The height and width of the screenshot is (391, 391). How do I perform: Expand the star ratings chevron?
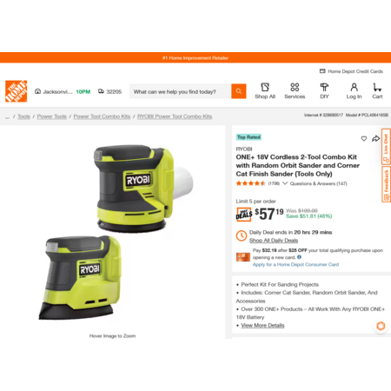(x=285, y=183)
